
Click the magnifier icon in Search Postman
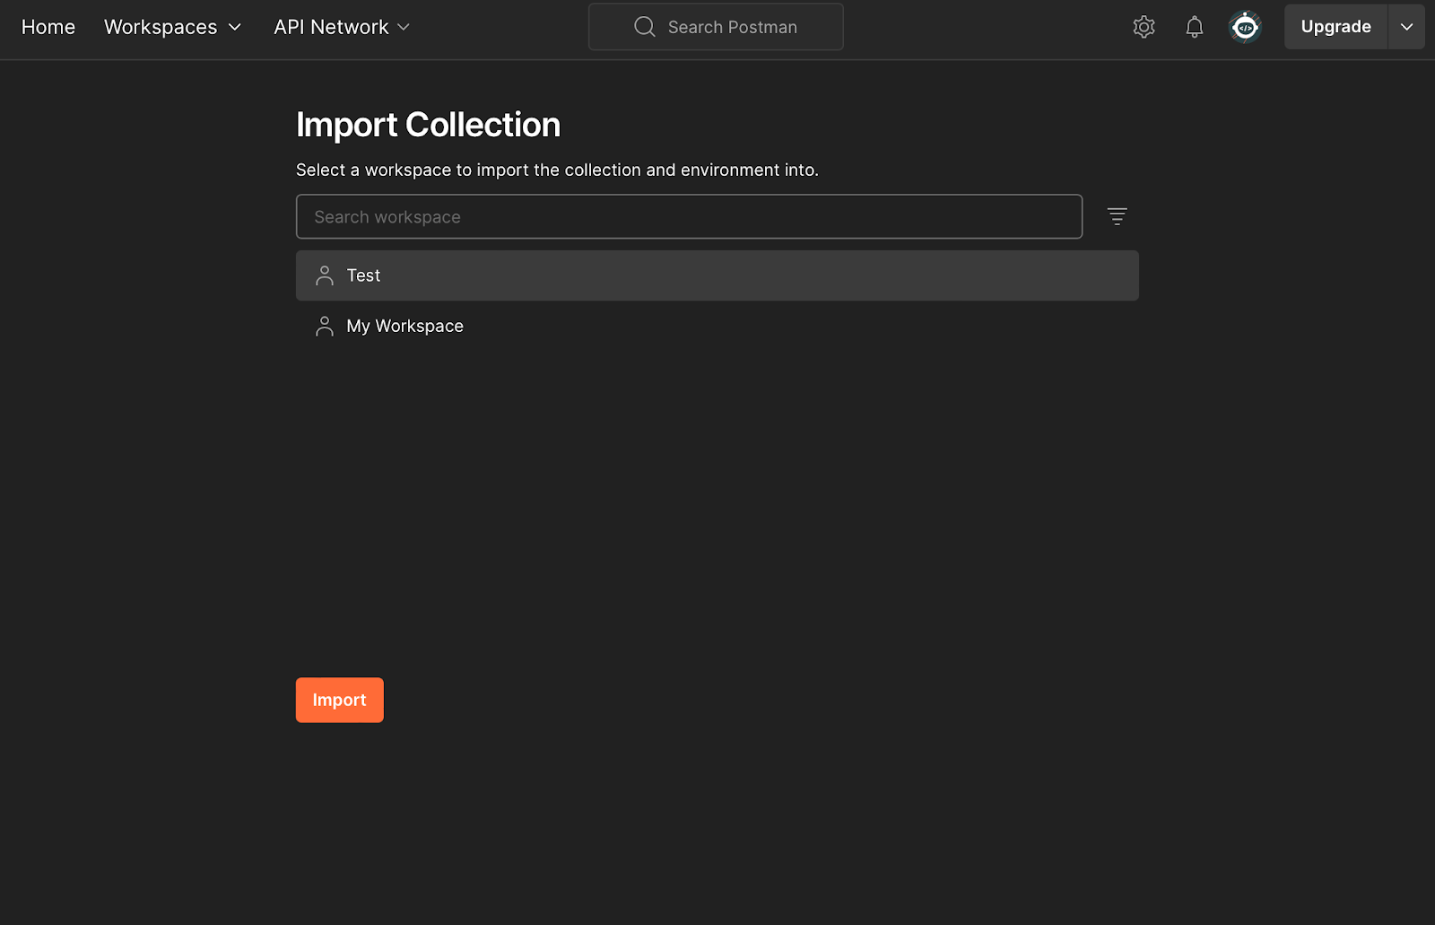[644, 27]
